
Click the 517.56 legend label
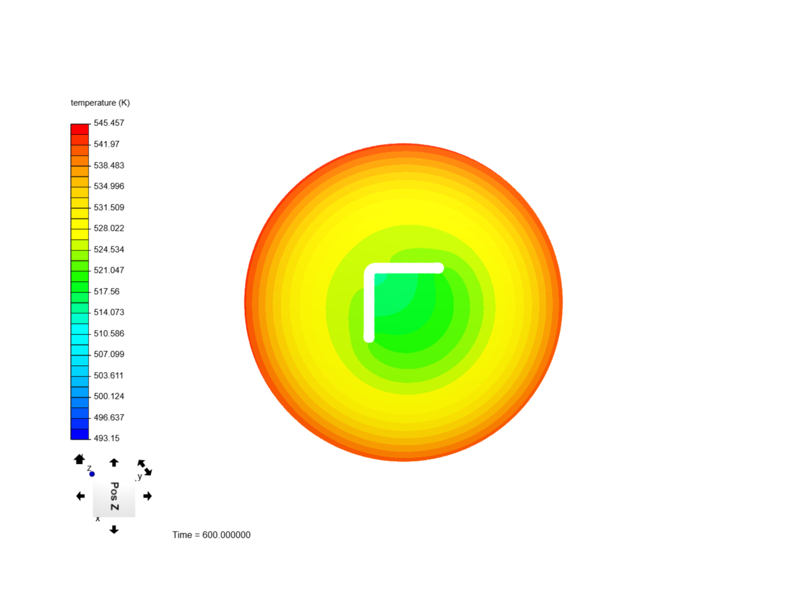click(x=106, y=291)
